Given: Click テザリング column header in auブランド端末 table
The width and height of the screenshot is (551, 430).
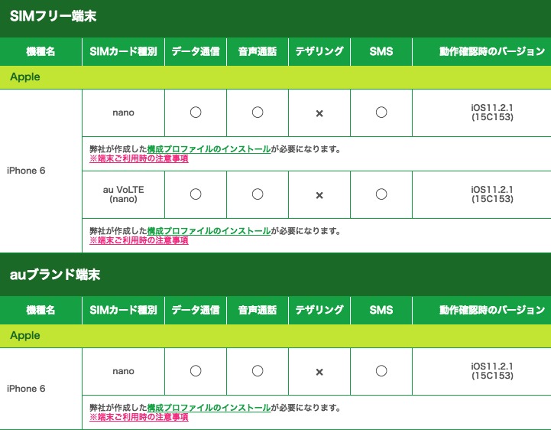Looking at the screenshot, I should click(x=319, y=310).
